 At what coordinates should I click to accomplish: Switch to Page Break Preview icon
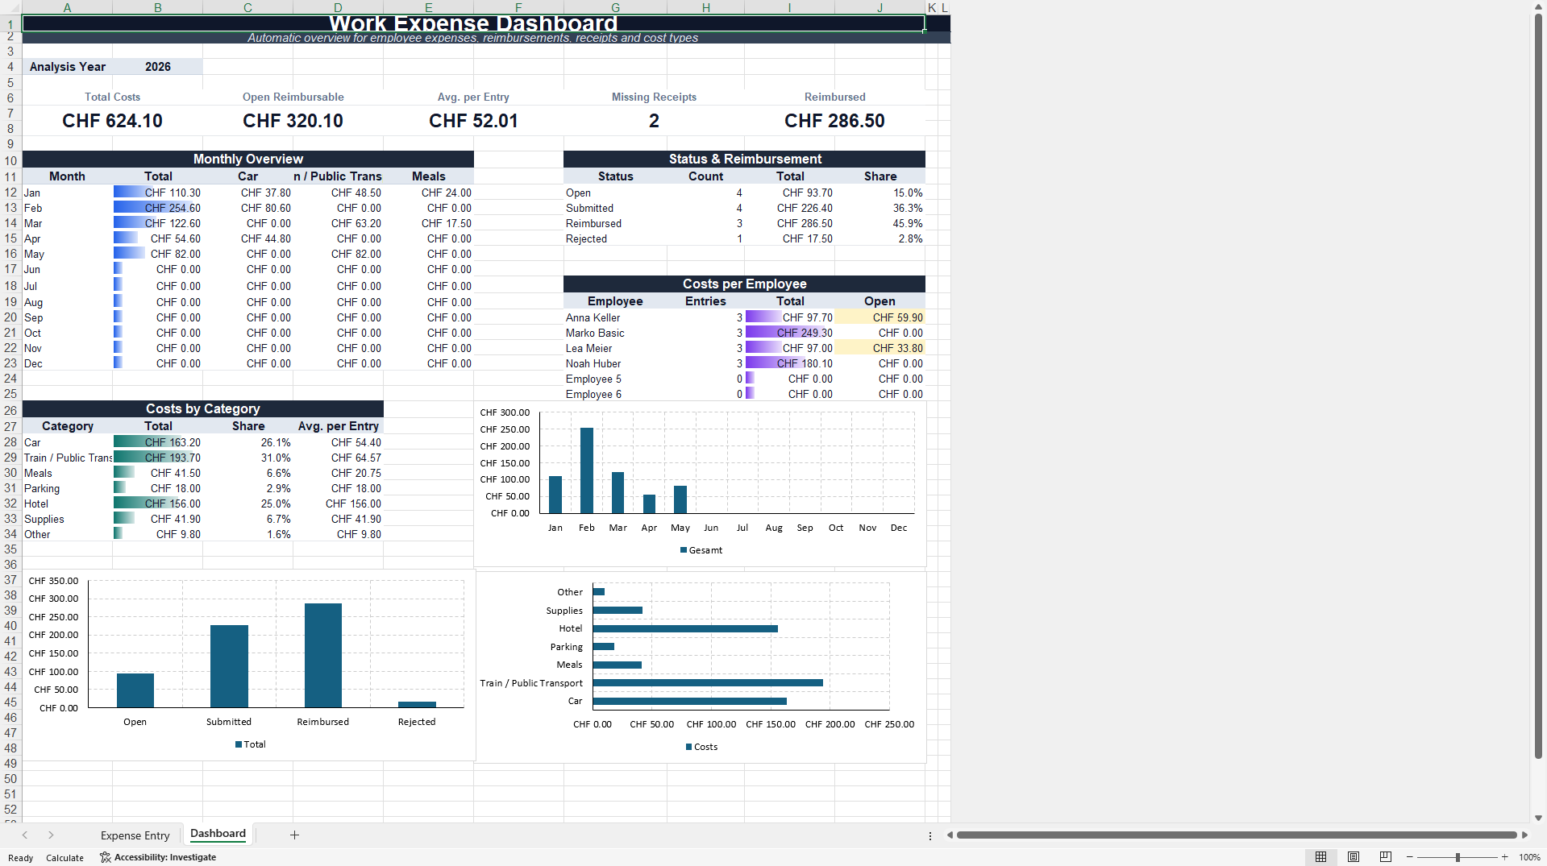pos(1386,856)
